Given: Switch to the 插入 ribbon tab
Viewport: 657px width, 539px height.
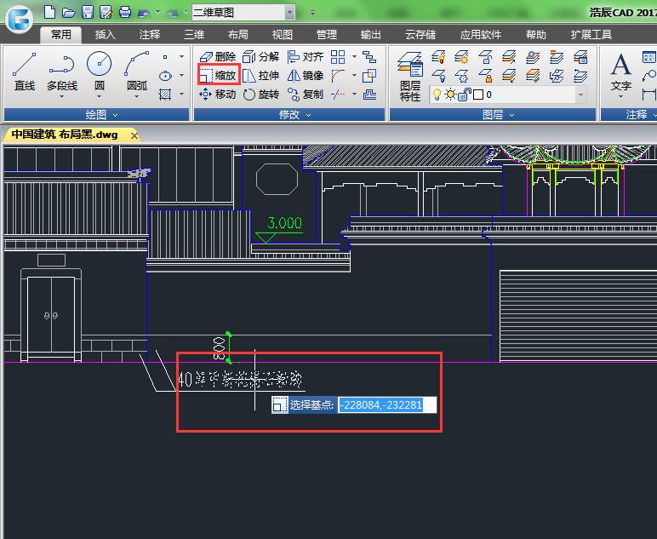Looking at the screenshot, I should (106, 35).
